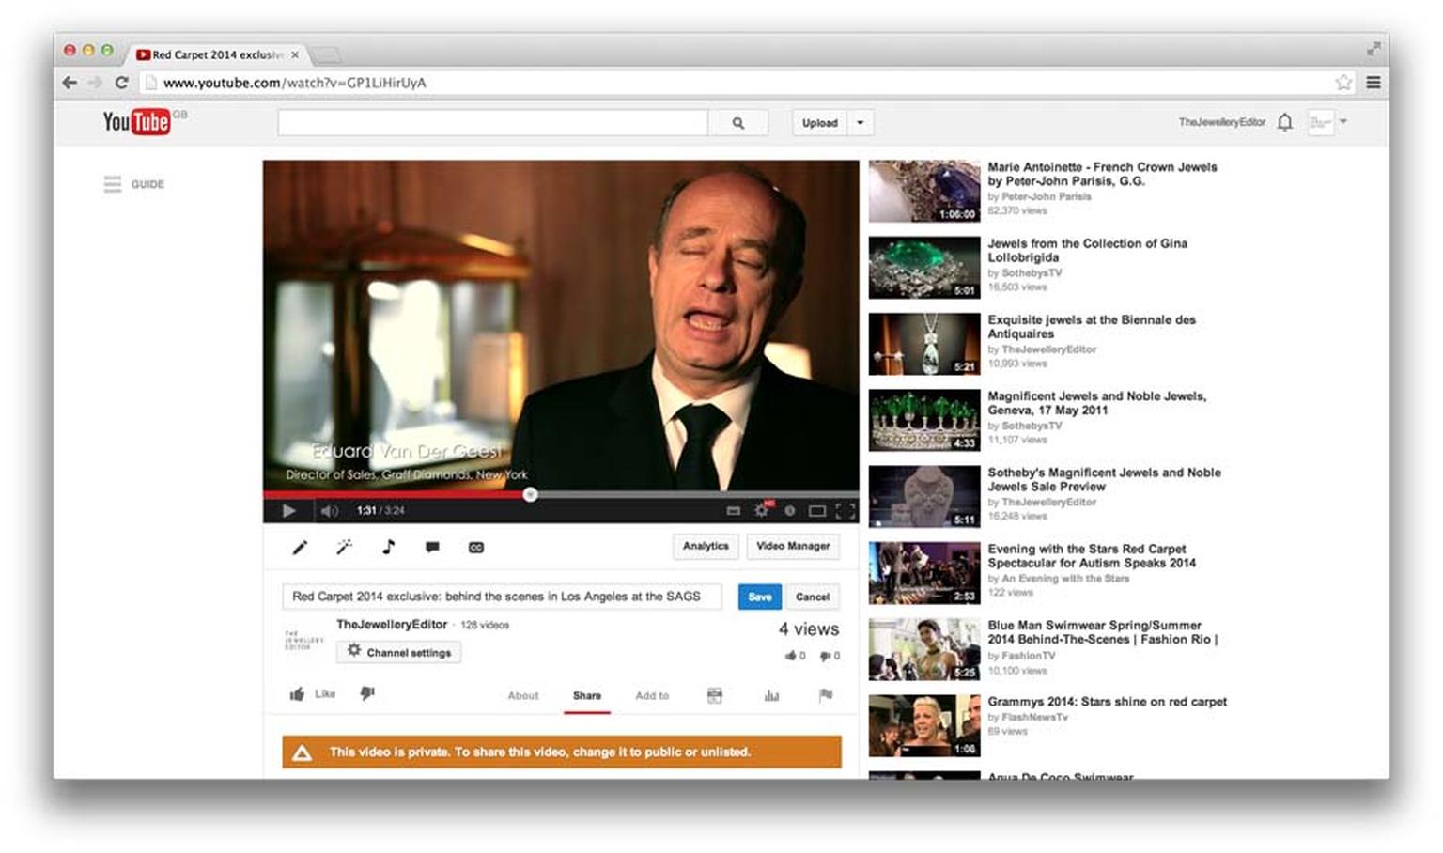Toggle captions icon in the player bar
Image resolution: width=1443 pixels, height=853 pixels.
734,510
